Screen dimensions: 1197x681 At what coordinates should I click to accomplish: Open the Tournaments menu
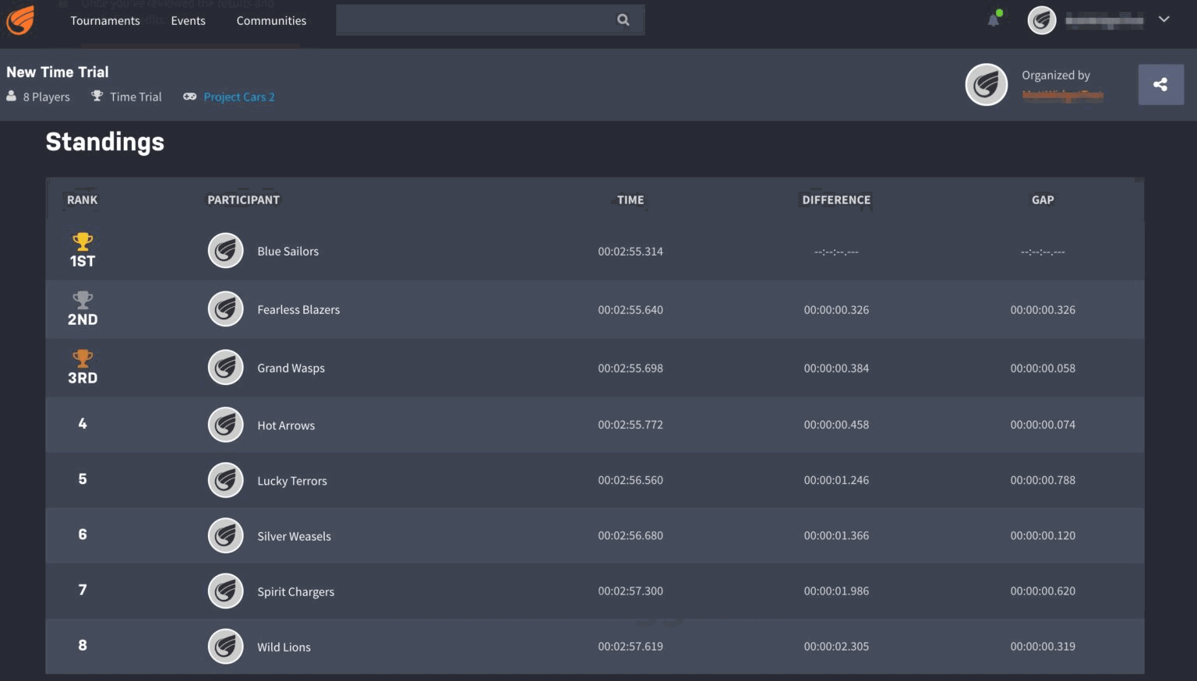pyautogui.click(x=105, y=21)
